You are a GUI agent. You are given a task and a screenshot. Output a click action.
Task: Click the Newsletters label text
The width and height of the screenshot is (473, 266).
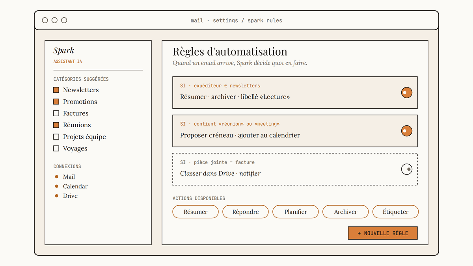click(81, 90)
